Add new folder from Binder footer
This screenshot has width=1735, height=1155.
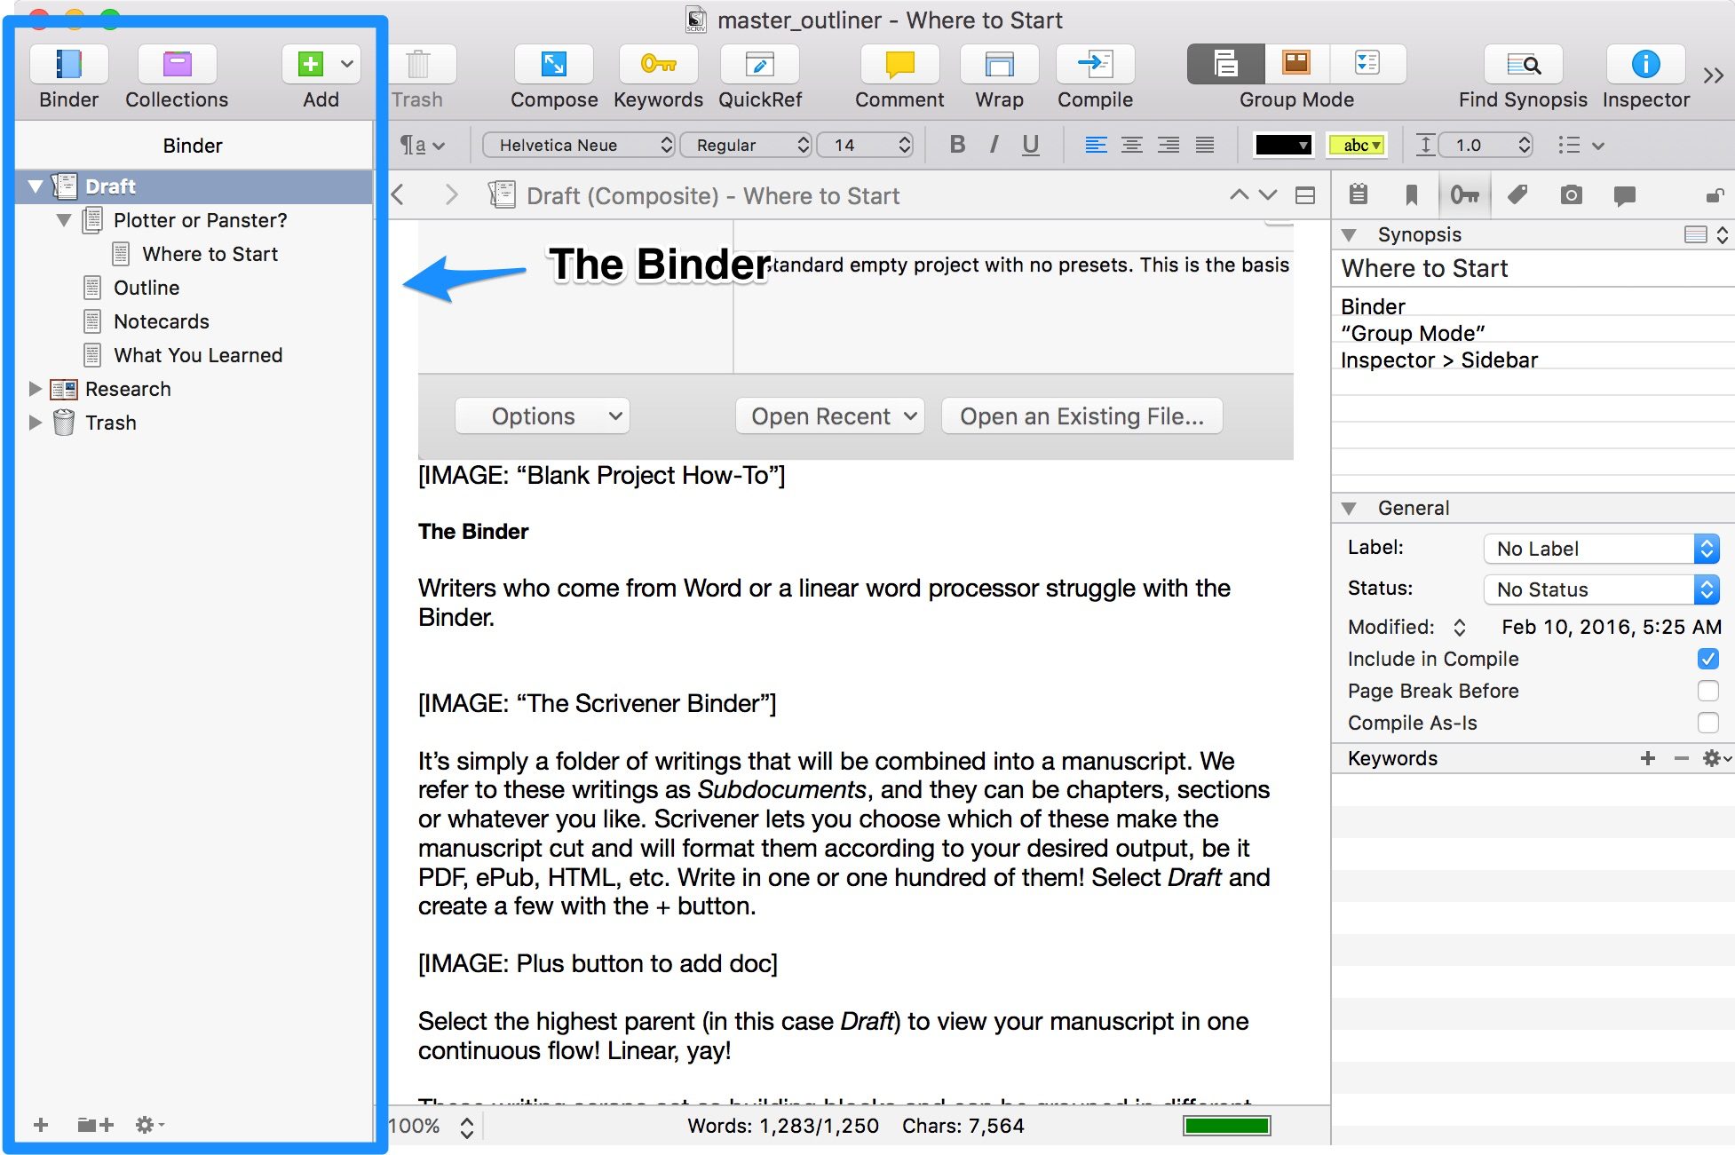(x=95, y=1125)
